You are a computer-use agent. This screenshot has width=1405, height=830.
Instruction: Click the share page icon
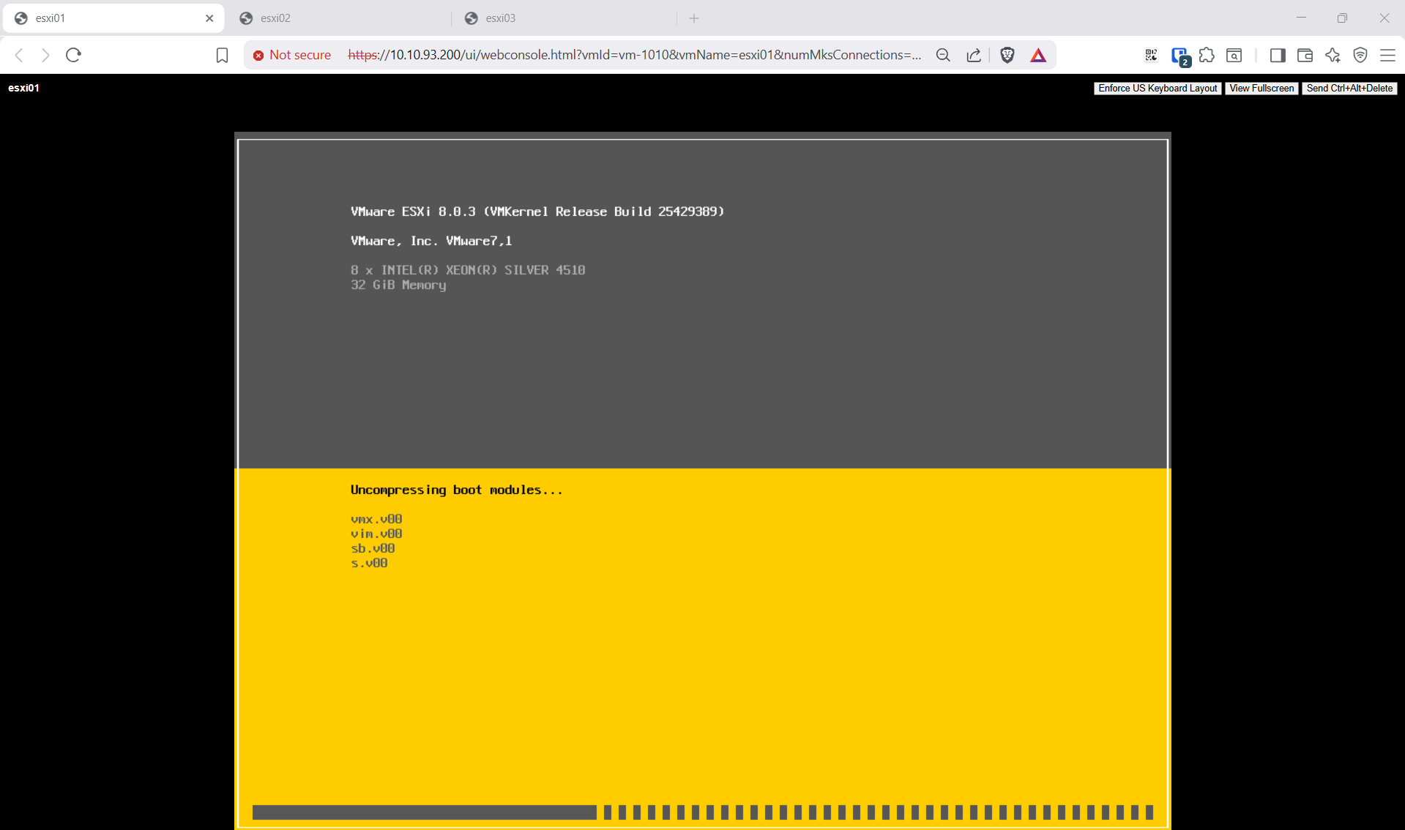point(974,55)
